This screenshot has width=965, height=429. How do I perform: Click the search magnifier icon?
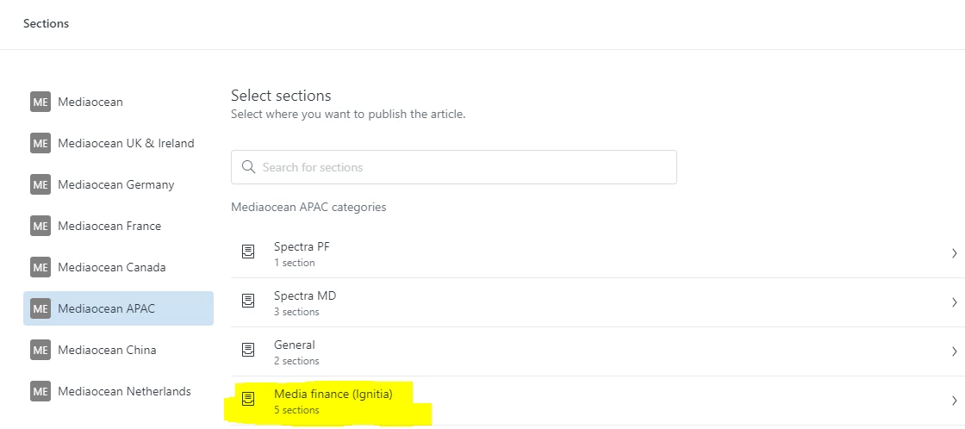249,167
